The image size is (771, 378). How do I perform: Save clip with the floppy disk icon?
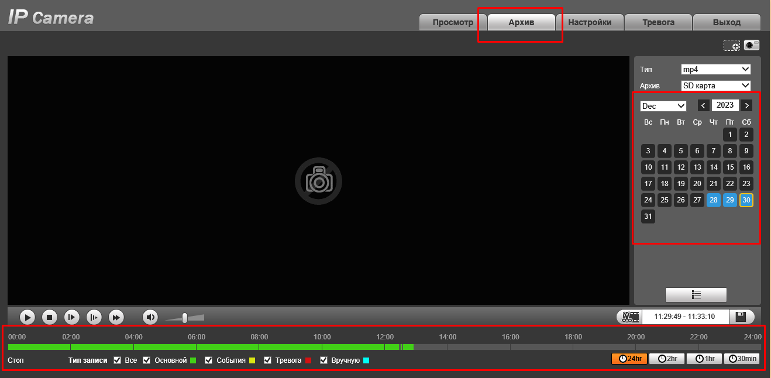(x=741, y=317)
